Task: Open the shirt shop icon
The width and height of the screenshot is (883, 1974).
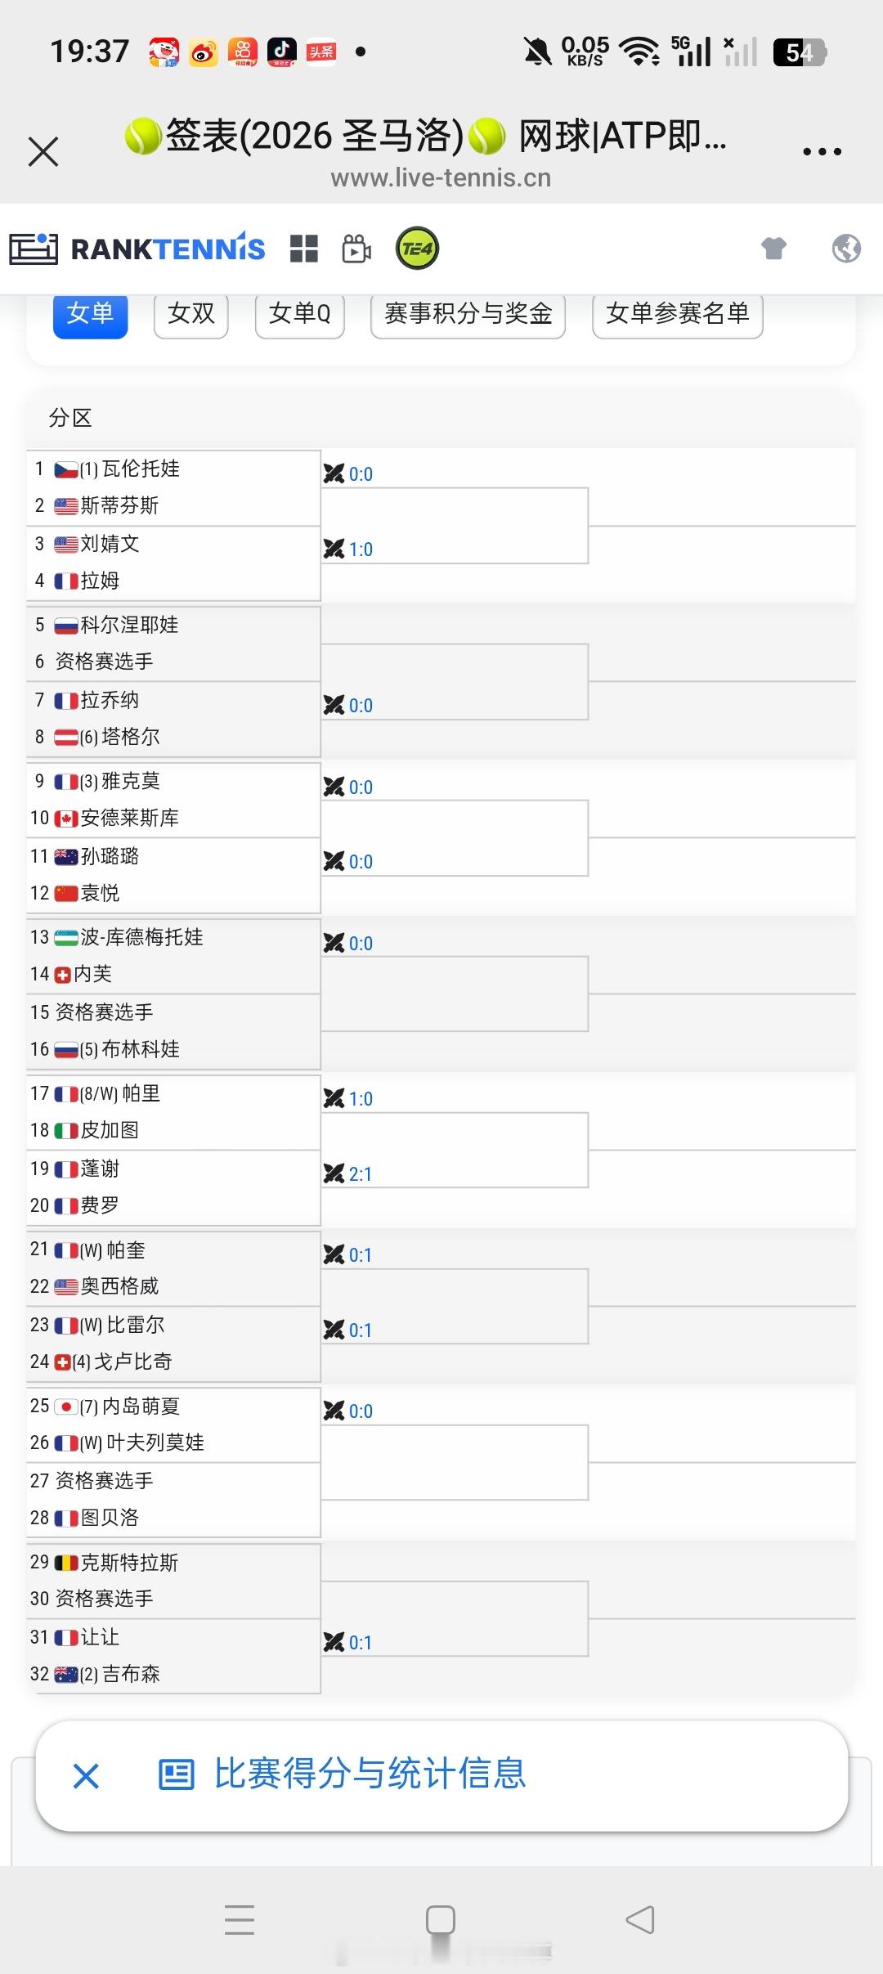Action: click(x=775, y=248)
